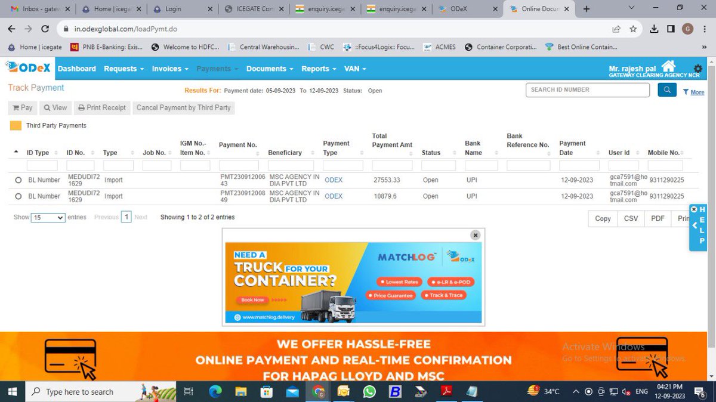The image size is (716, 402).
Task: Go back with the browser back arrow
Action: [12, 29]
